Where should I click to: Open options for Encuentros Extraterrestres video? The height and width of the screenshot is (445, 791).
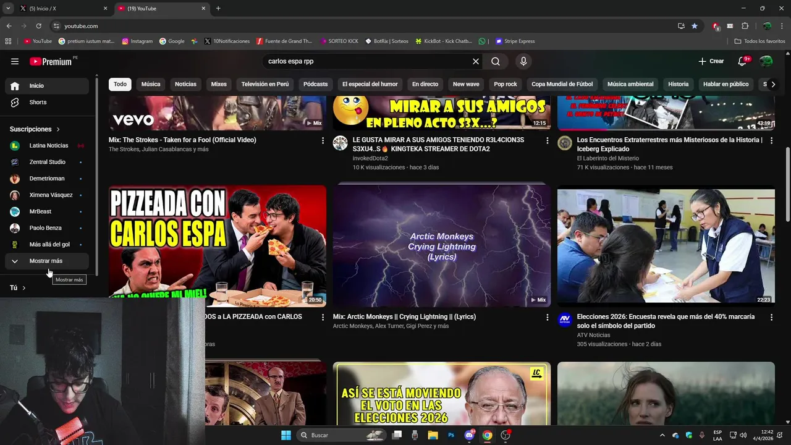[771, 141]
